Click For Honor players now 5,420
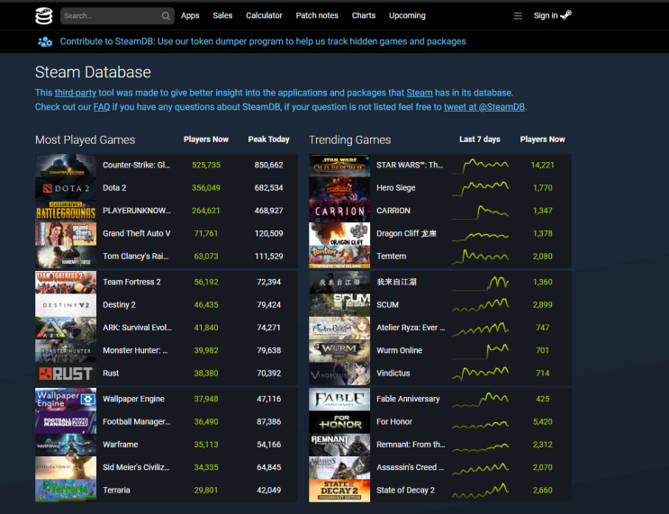This screenshot has width=669, height=514. click(x=543, y=422)
